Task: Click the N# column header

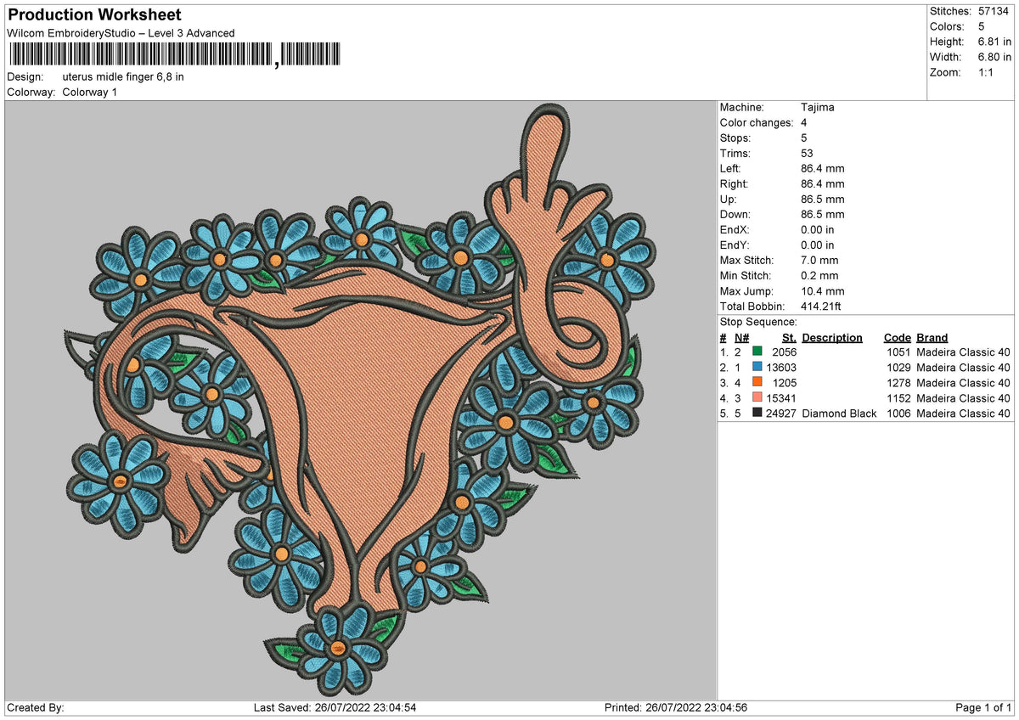Action: [x=741, y=338]
